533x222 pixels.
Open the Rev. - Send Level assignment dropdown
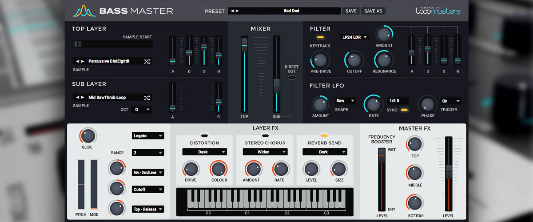pos(148,172)
